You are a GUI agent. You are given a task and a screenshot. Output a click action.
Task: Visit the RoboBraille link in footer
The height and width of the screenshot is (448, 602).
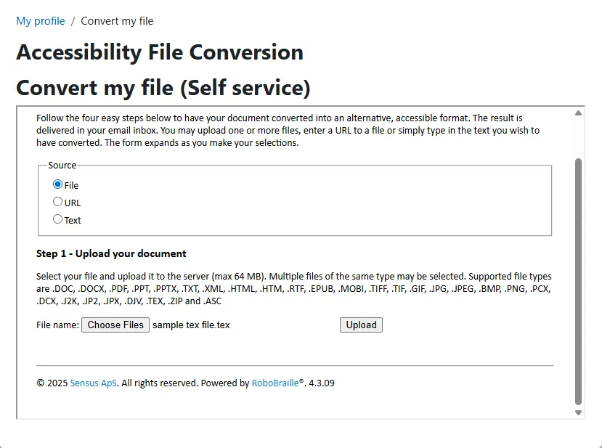275,383
